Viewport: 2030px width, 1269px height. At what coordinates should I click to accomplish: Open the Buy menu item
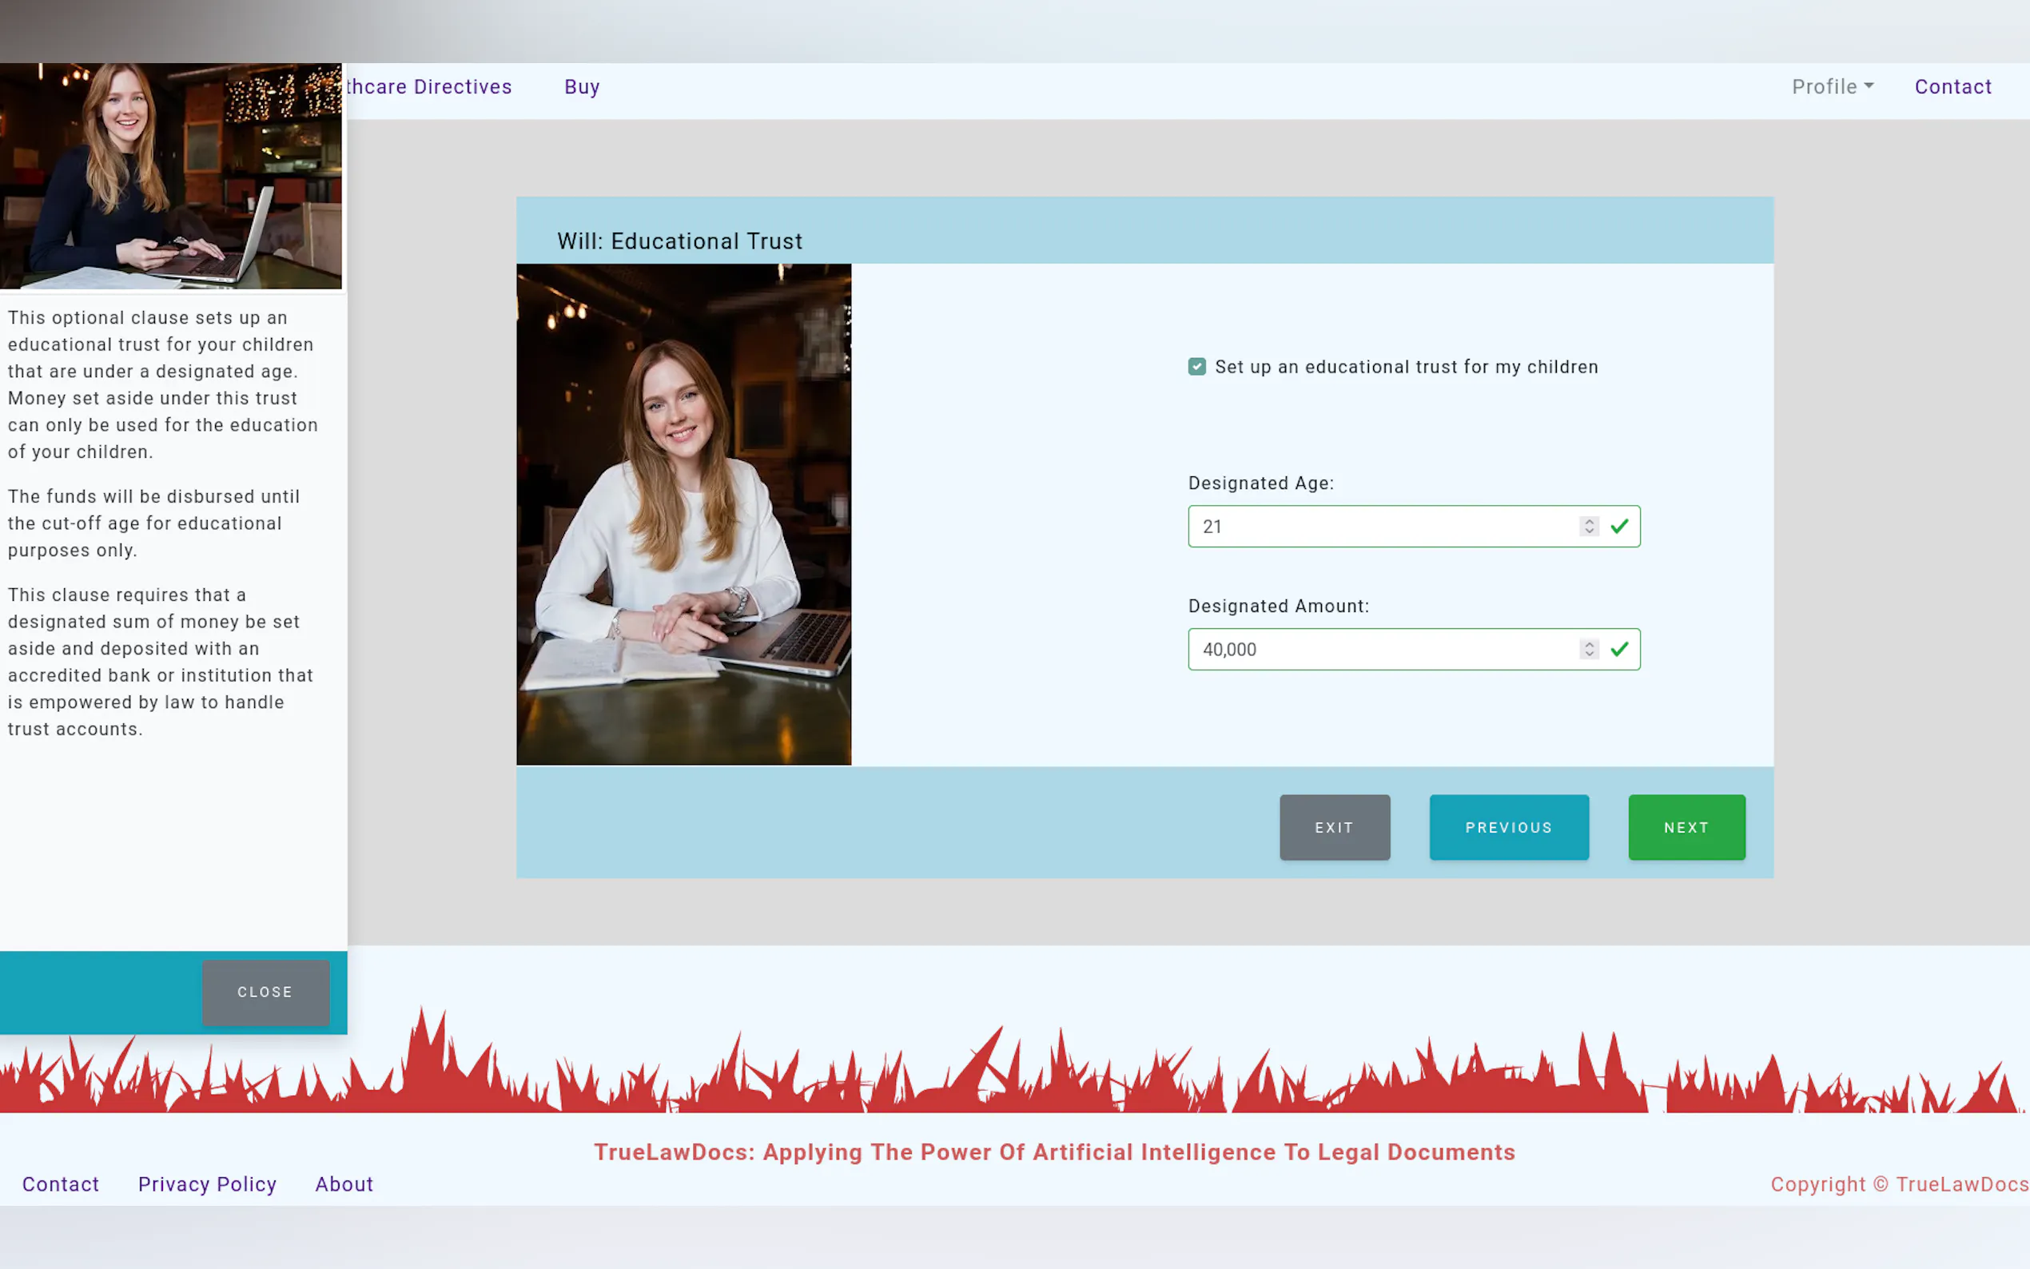pyautogui.click(x=582, y=86)
